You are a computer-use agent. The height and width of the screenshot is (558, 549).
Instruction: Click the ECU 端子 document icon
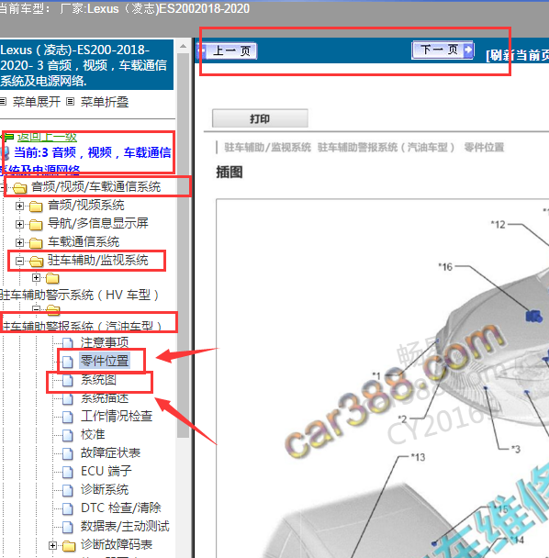pos(68,472)
